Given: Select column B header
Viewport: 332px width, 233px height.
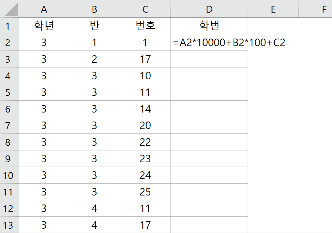Looking at the screenshot, I should tap(94, 9).
